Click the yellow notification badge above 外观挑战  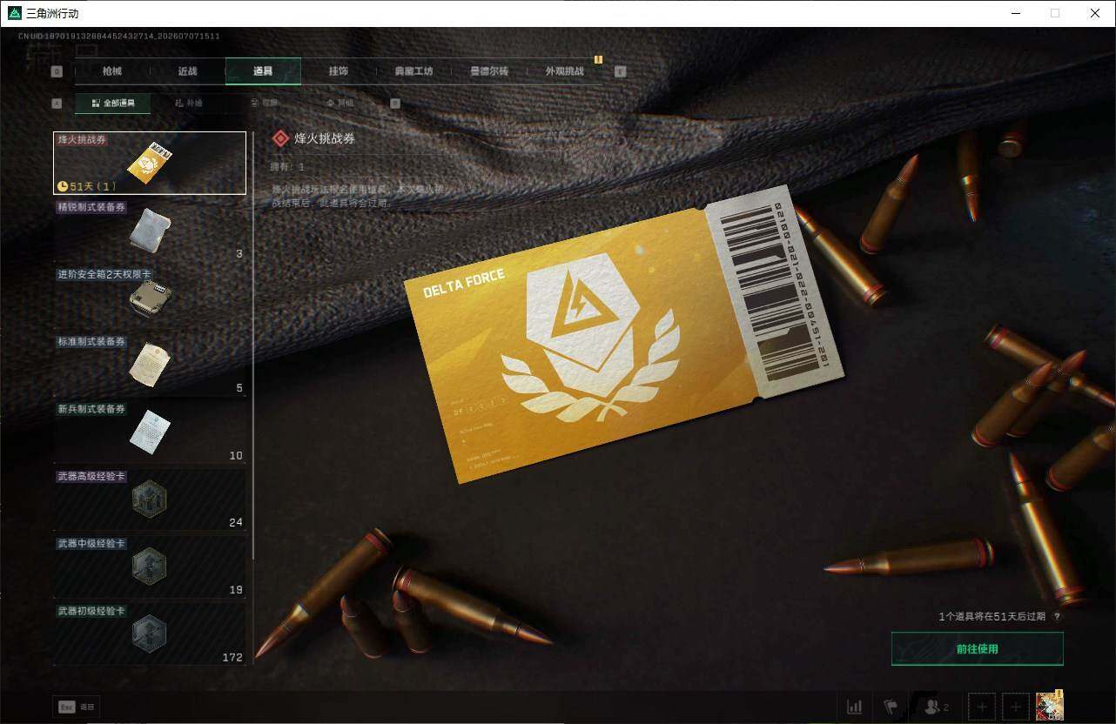point(598,60)
